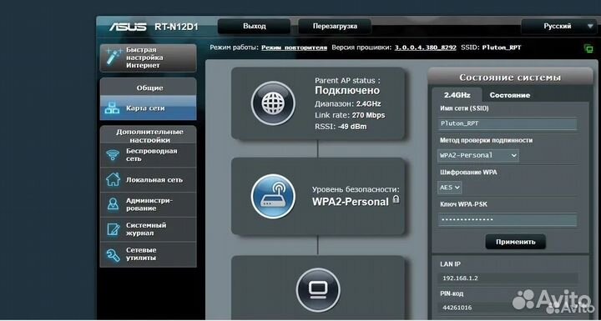Click the green status icon near SSID
The height and width of the screenshot is (321, 601).
(x=588, y=48)
